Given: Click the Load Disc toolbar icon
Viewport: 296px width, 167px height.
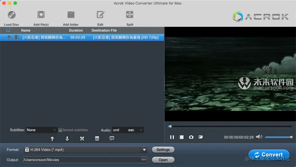Looking at the screenshot, I should pos(12,15).
